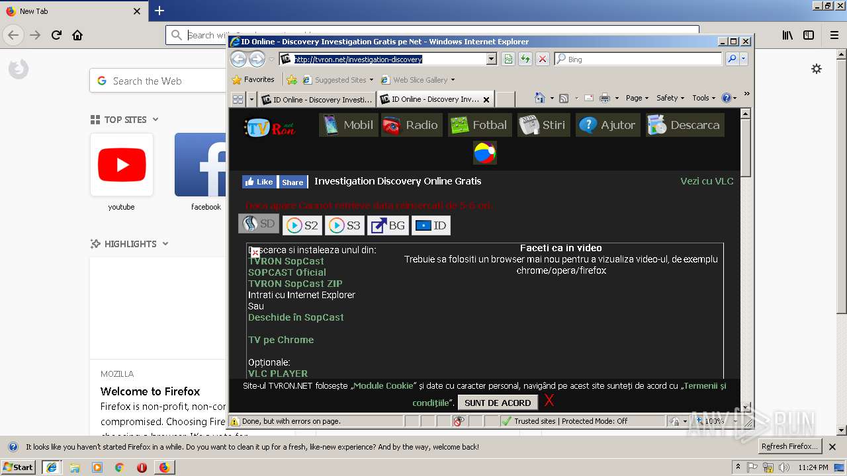Open the TV pe Chrome link

tap(281, 340)
